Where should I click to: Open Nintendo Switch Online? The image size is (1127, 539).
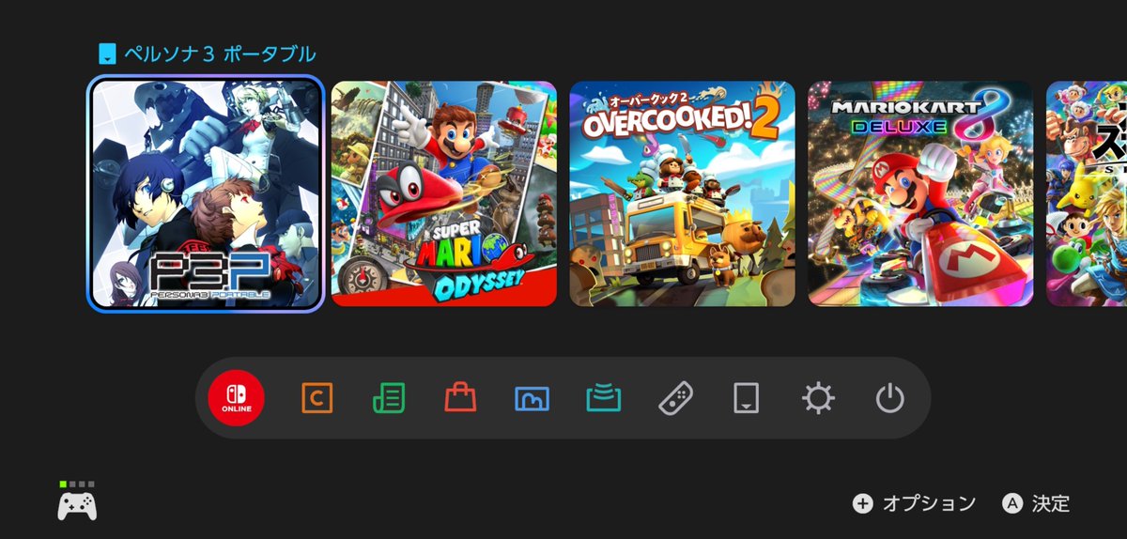point(237,398)
